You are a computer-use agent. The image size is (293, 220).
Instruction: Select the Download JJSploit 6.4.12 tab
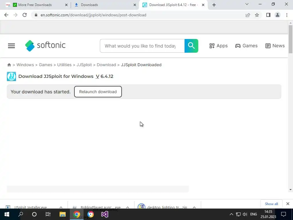173,5
